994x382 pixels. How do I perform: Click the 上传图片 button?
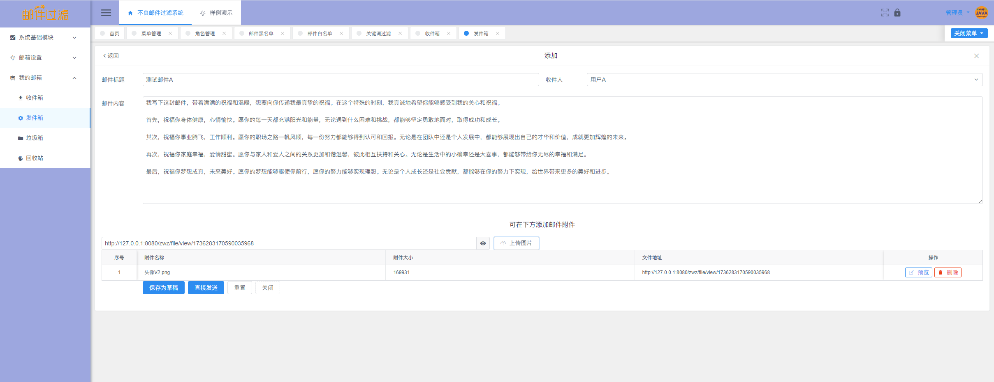(x=517, y=243)
